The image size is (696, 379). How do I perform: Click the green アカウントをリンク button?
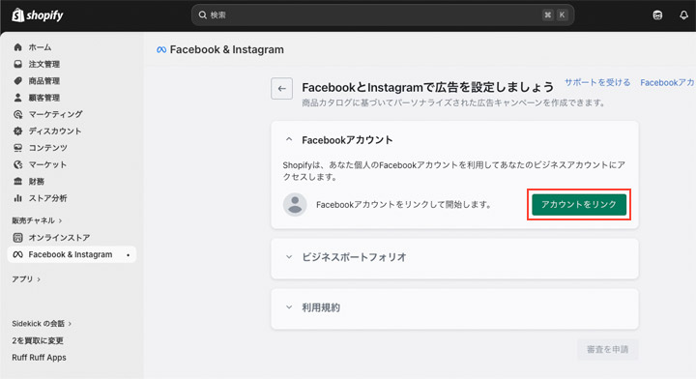[579, 205]
